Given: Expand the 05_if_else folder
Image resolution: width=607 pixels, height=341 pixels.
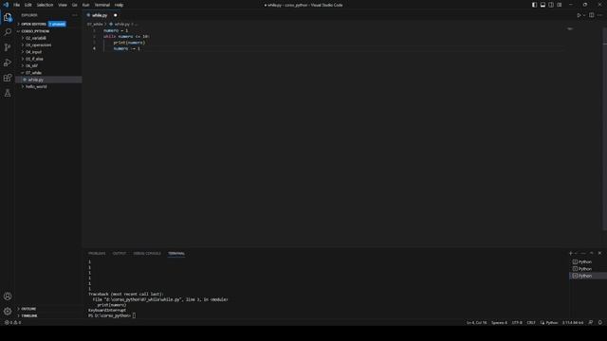Looking at the screenshot, I should pos(34,59).
